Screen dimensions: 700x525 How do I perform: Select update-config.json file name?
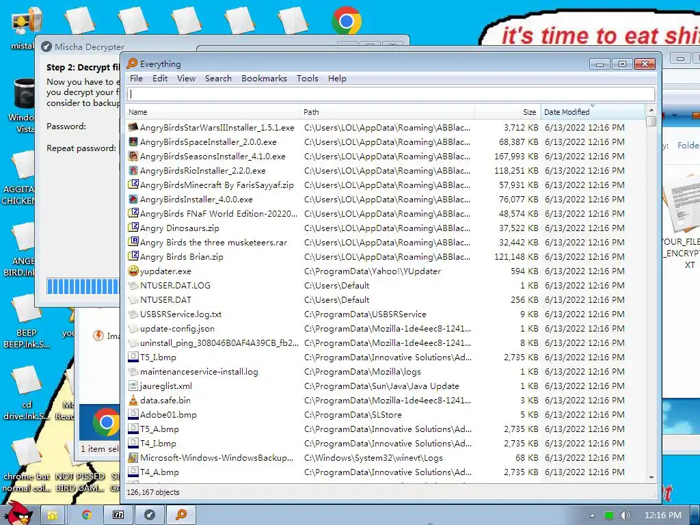click(x=177, y=329)
